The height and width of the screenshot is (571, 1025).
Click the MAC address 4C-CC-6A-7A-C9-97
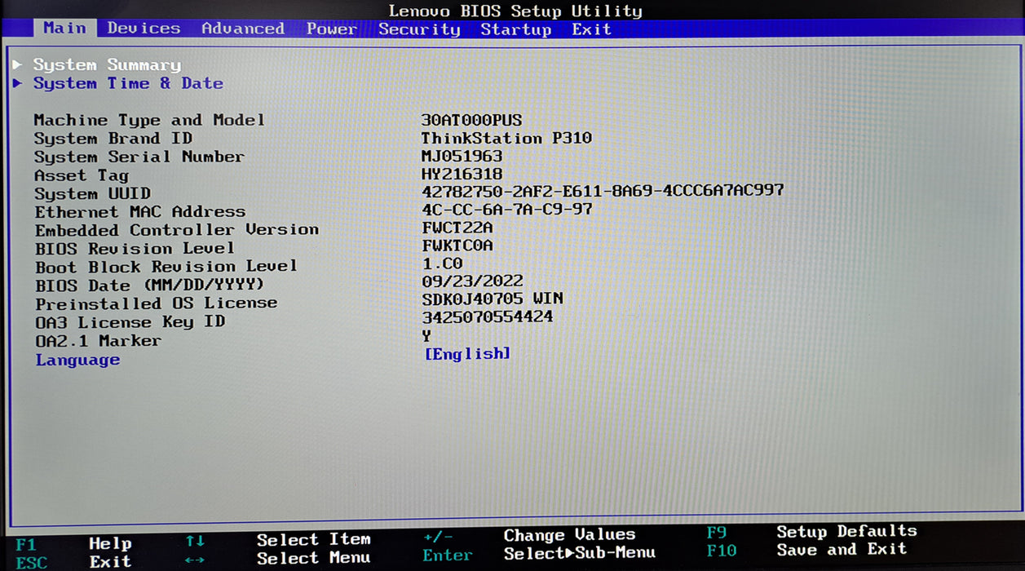(x=507, y=209)
